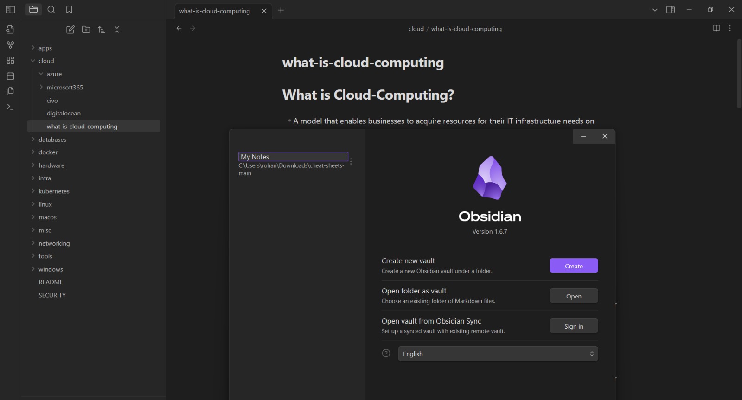
Task: Click the note's vertical scrollbar
Action: tap(739, 73)
